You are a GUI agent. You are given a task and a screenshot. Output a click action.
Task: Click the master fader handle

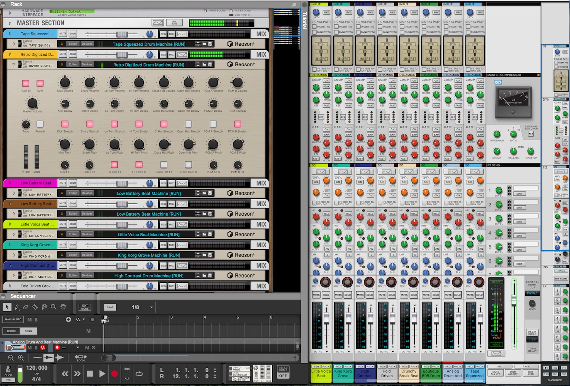[x=514, y=301]
